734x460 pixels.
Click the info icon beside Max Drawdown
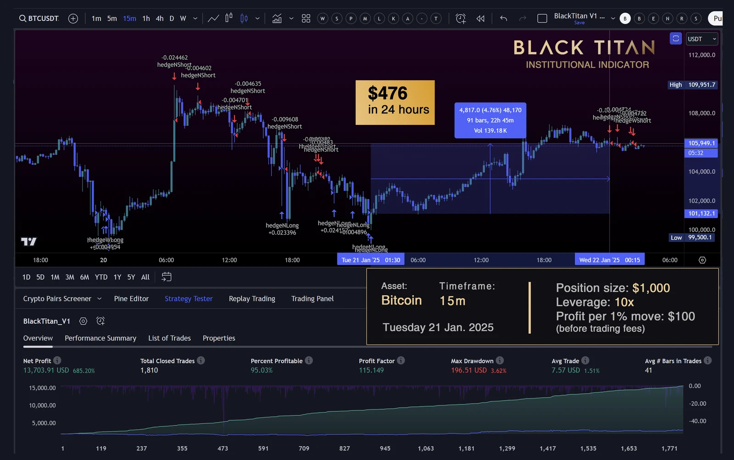500,360
